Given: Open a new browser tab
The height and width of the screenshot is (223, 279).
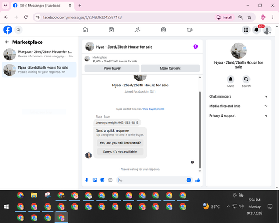Looking at the screenshot, I should click(x=80, y=6).
